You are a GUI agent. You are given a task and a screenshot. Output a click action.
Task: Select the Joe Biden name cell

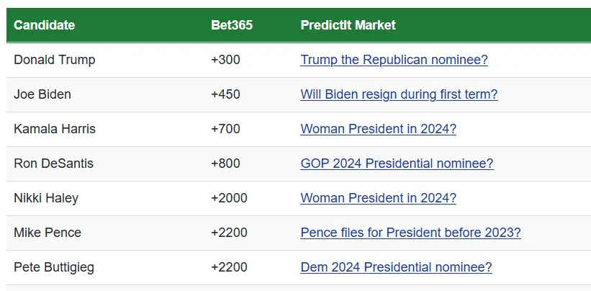(x=42, y=94)
